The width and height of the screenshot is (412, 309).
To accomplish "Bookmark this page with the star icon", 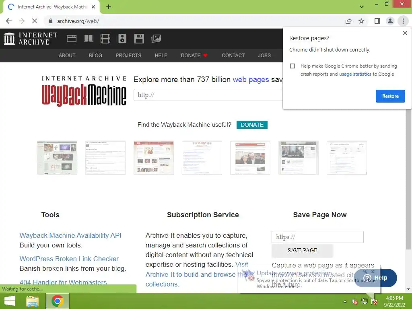I will pyautogui.click(x=361, y=21).
